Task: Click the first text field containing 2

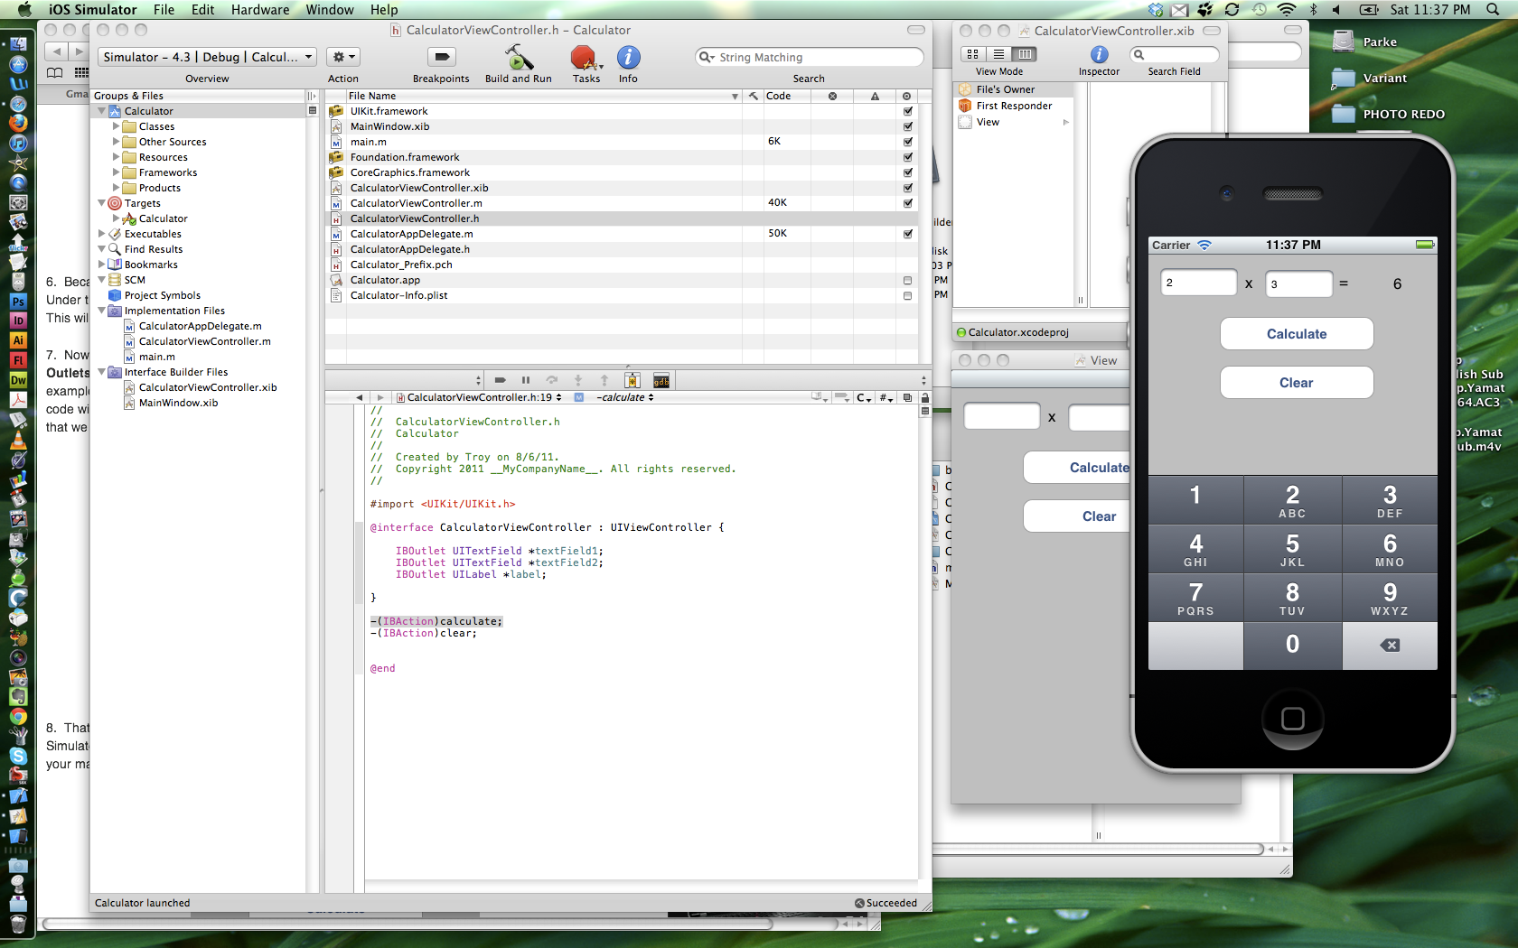Action: [x=1199, y=283]
